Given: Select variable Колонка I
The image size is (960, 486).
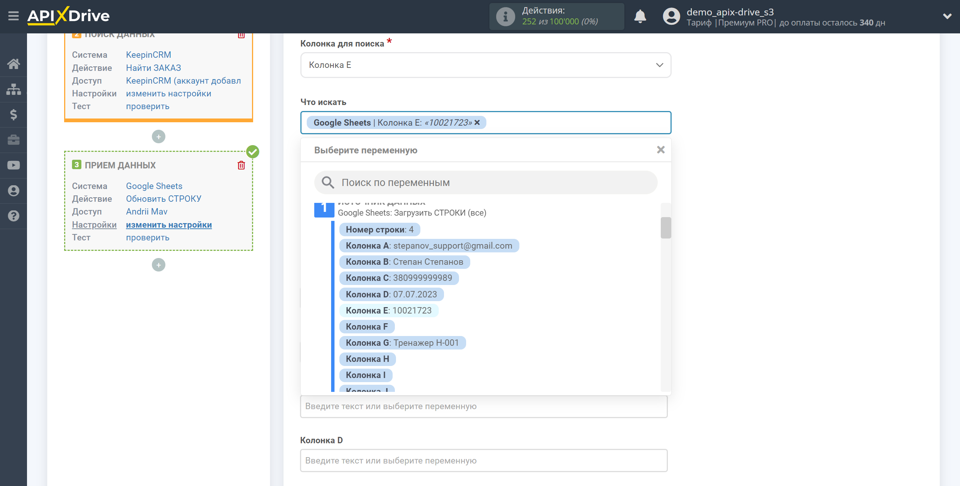Looking at the screenshot, I should click(366, 375).
